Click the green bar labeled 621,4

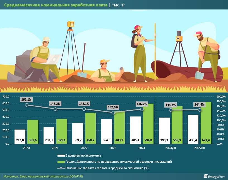coord(206,123)
